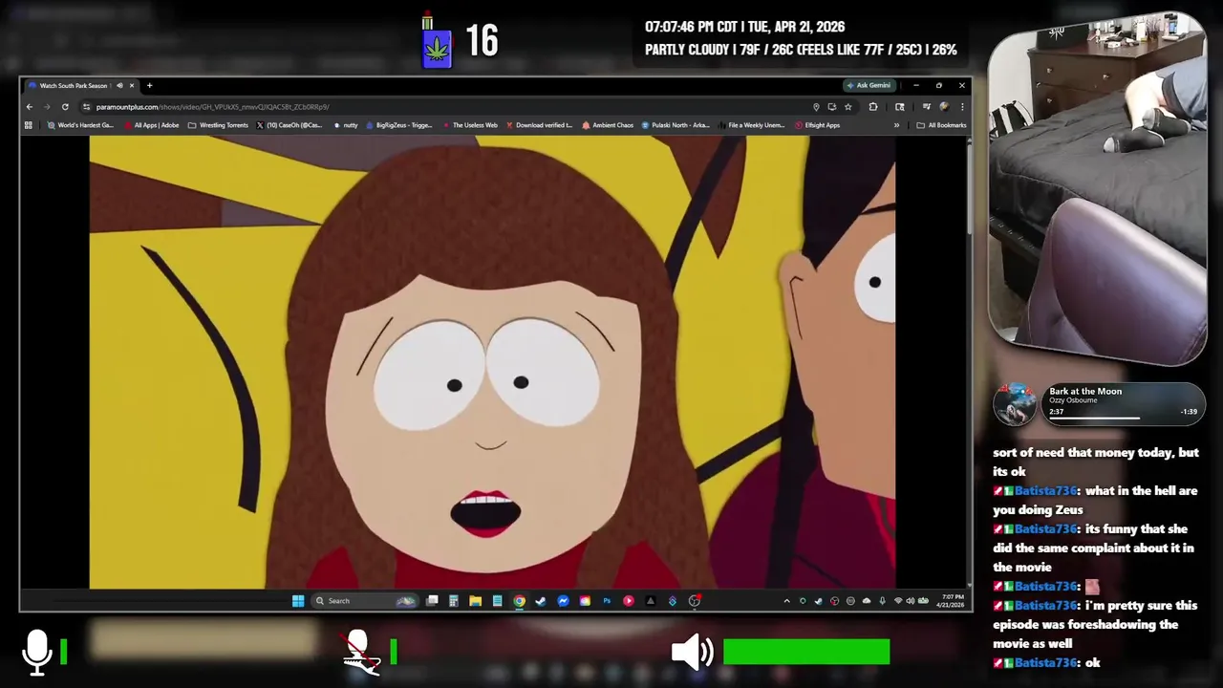1223x688 pixels.
Task: Open the Elfsight Apps bookmark
Action: pyautogui.click(x=817, y=125)
